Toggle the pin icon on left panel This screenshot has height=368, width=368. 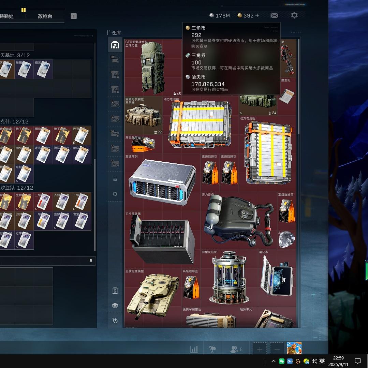coord(91,261)
